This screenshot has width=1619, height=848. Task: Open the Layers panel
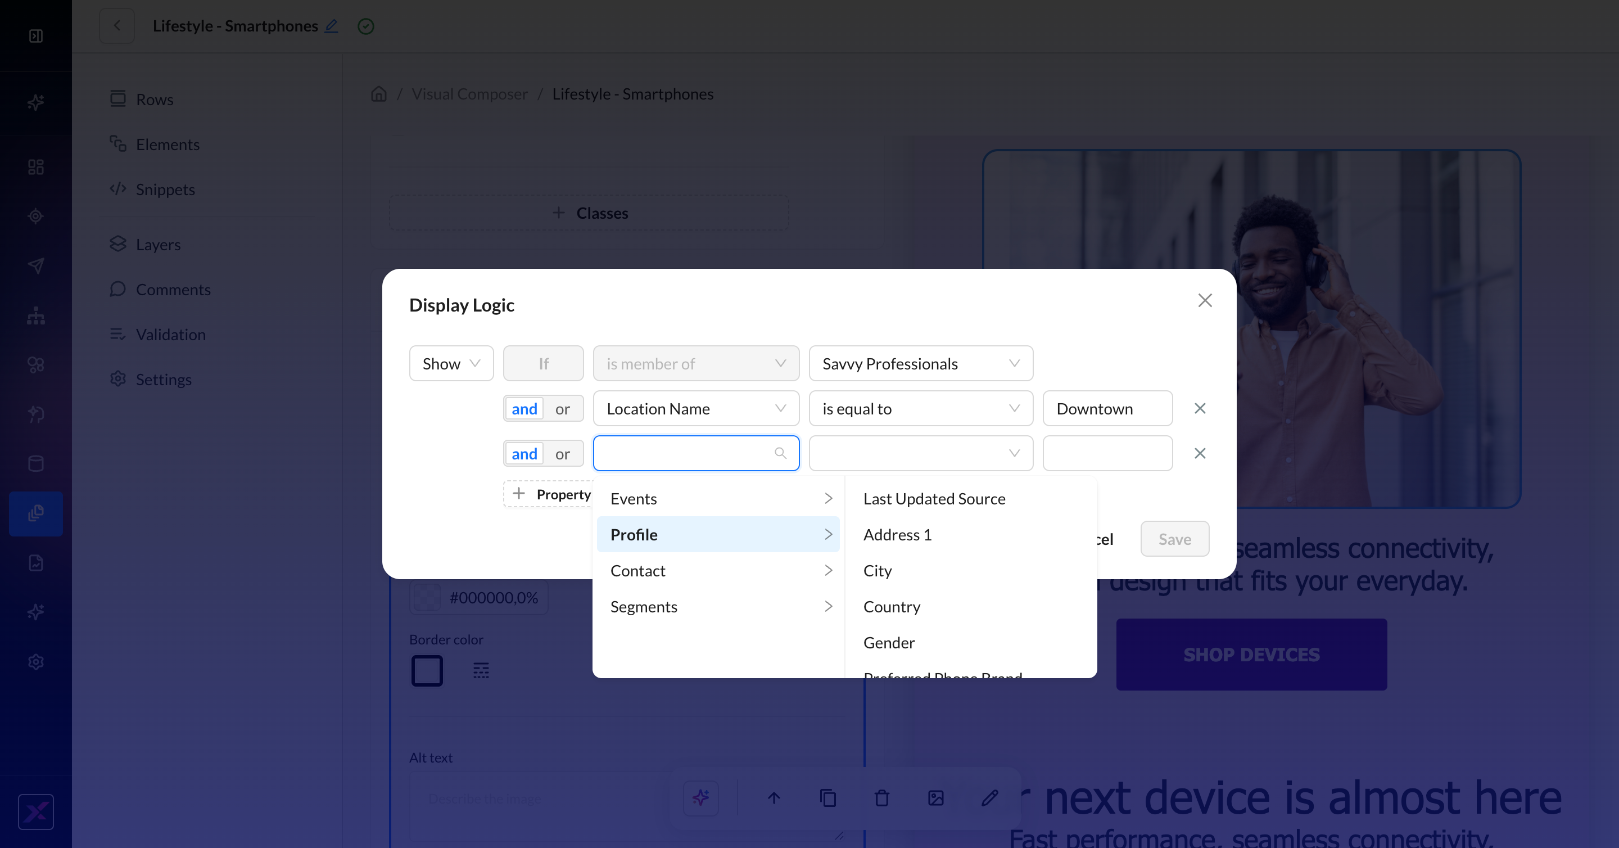click(x=145, y=245)
